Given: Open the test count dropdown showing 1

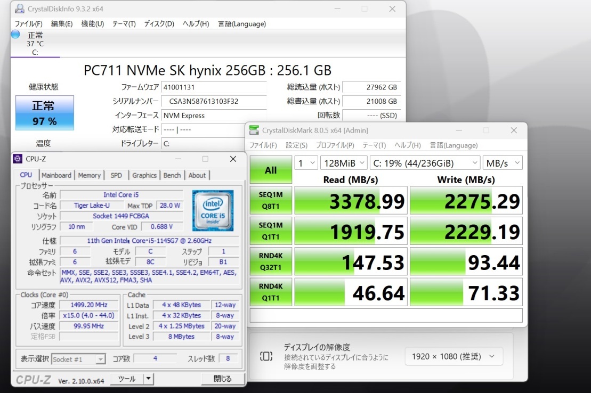Looking at the screenshot, I should [306, 163].
